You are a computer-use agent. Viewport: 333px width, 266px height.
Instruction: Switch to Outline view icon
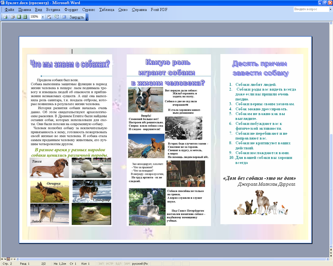click(11, 259)
